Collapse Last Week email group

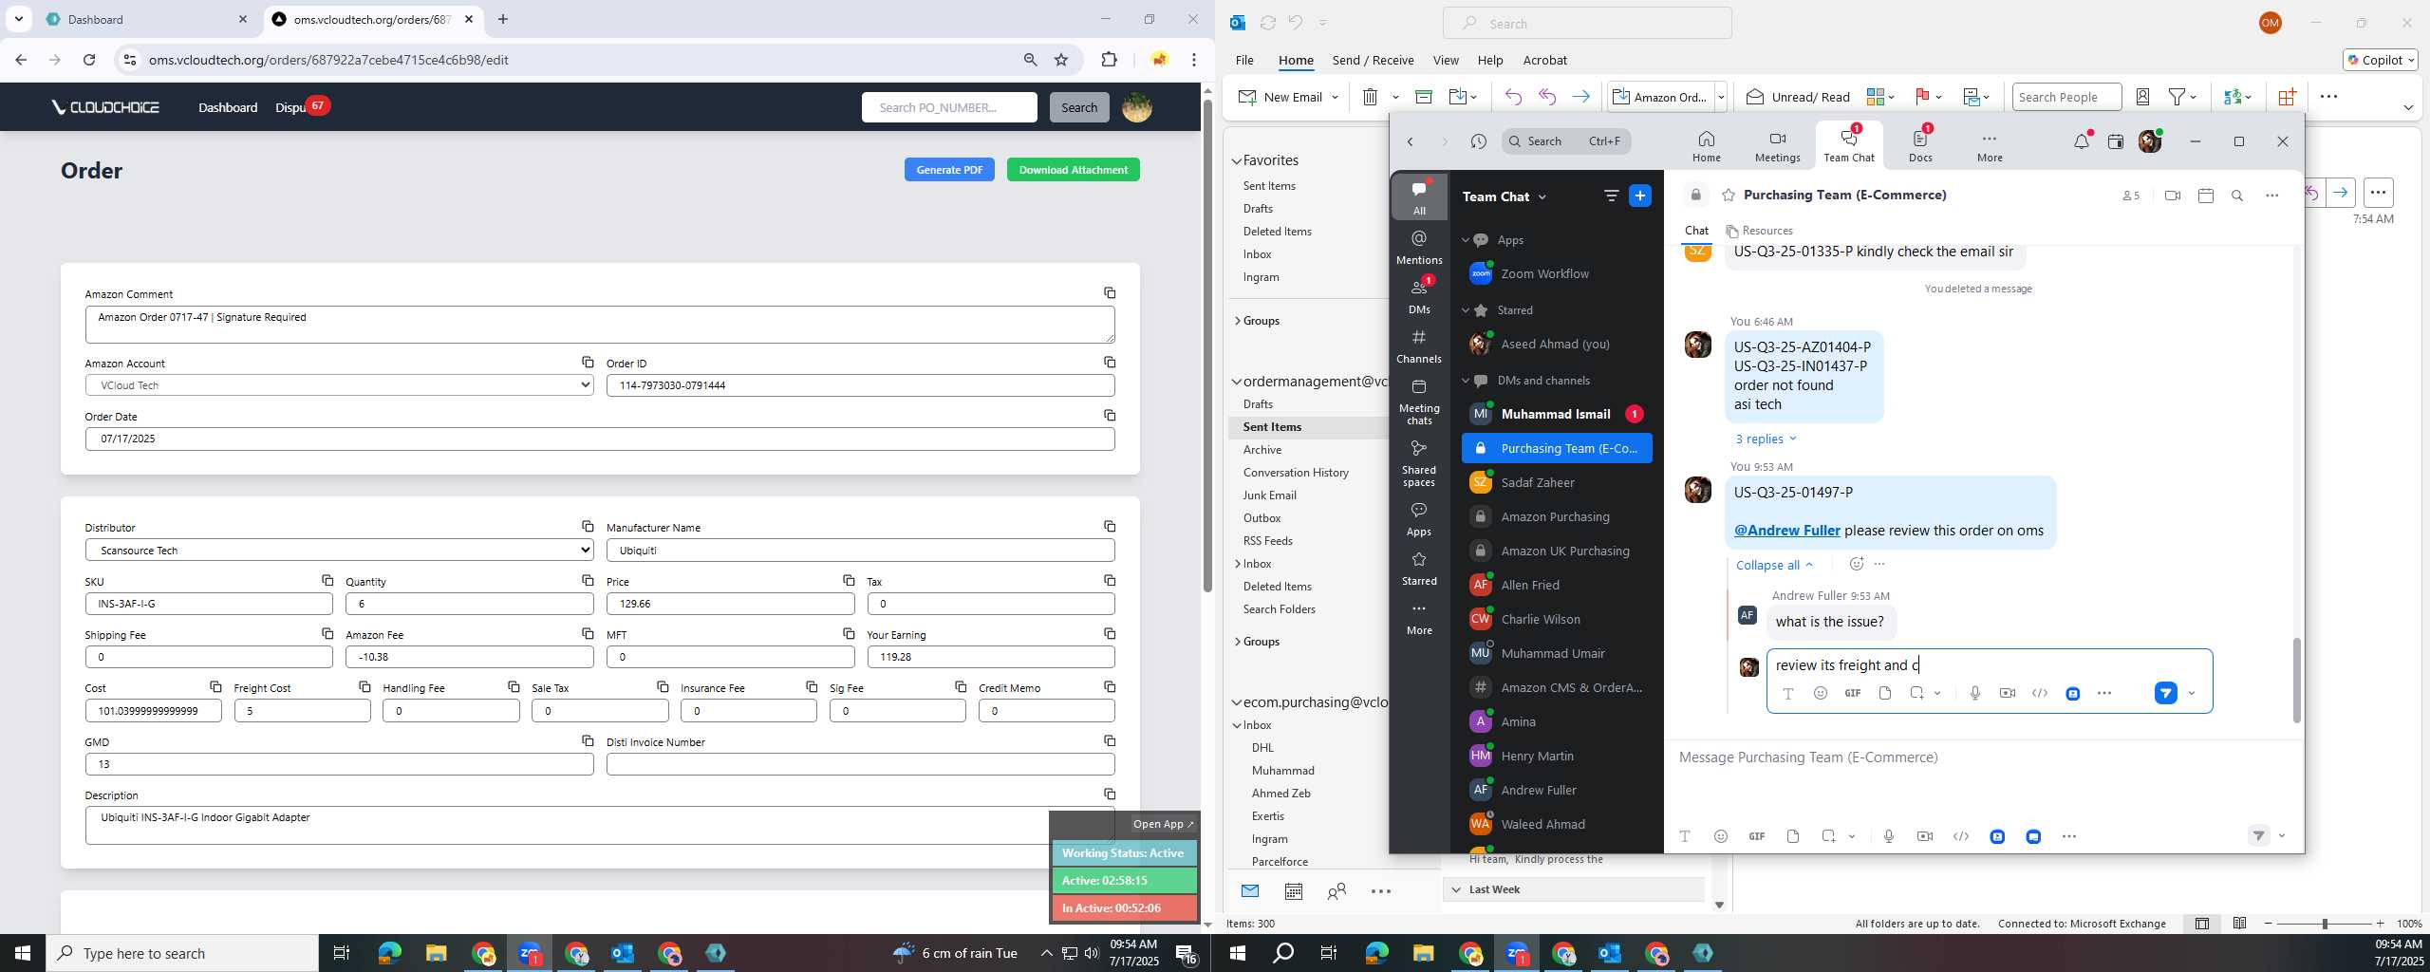(x=1456, y=889)
